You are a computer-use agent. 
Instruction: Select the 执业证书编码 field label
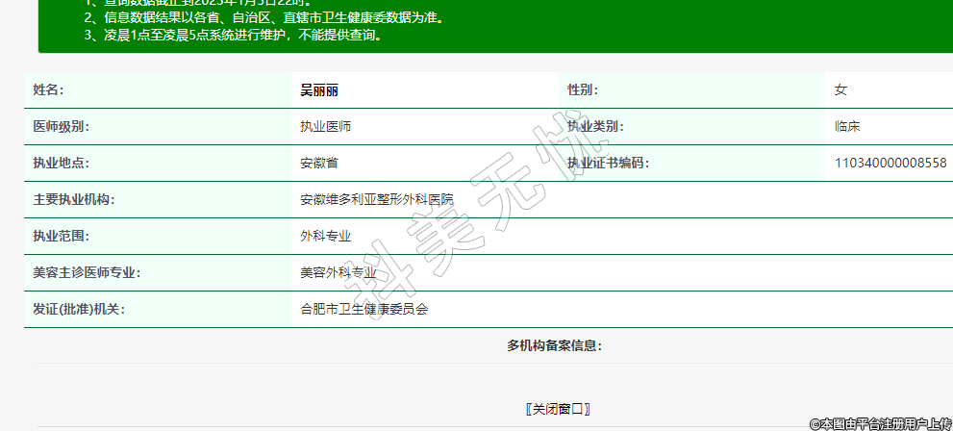coord(608,163)
